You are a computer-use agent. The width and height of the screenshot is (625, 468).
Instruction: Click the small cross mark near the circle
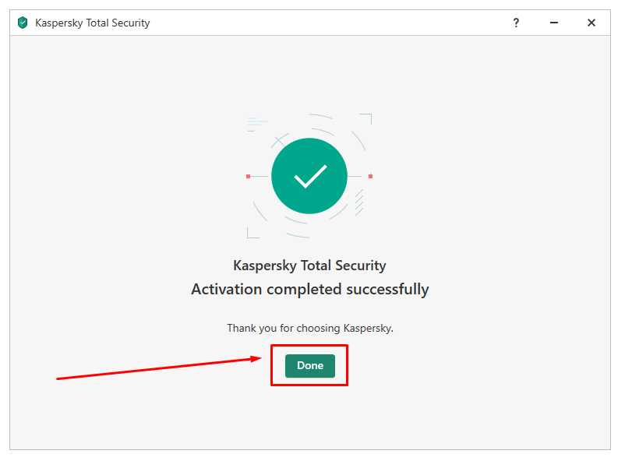281,141
